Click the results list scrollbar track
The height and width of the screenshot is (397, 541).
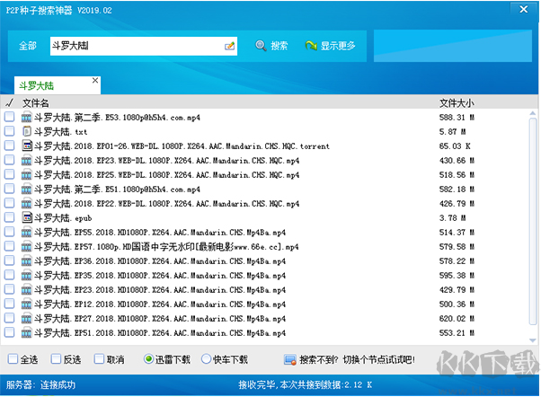[533, 221]
